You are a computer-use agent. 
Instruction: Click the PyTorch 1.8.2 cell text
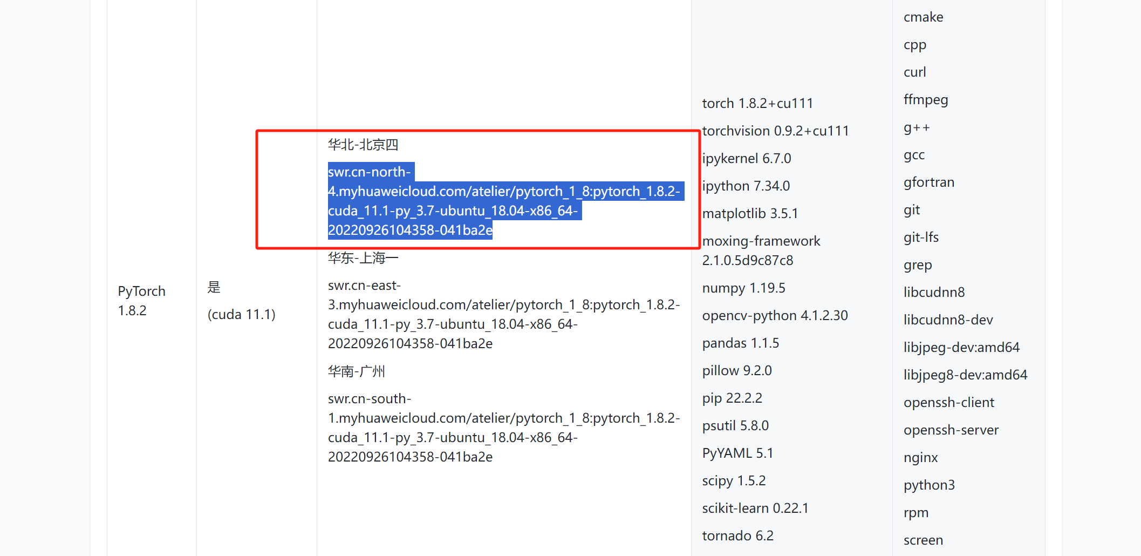click(x=142, y=301)
